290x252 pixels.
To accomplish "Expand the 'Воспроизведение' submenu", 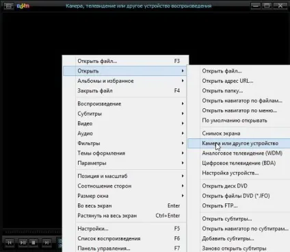I will tap(124, 103).
